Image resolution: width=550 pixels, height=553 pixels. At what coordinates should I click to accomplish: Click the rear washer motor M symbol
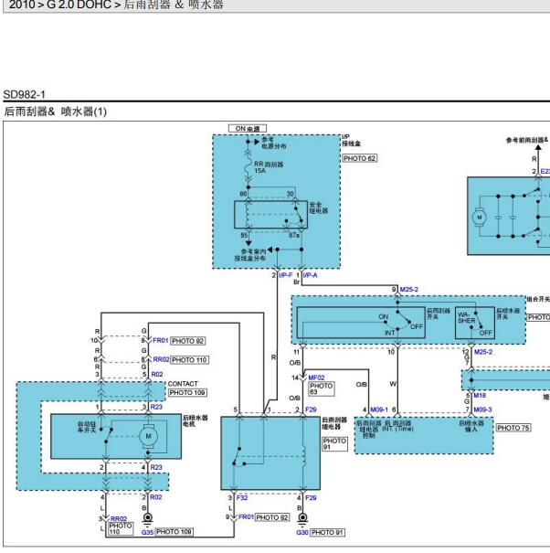148,436
